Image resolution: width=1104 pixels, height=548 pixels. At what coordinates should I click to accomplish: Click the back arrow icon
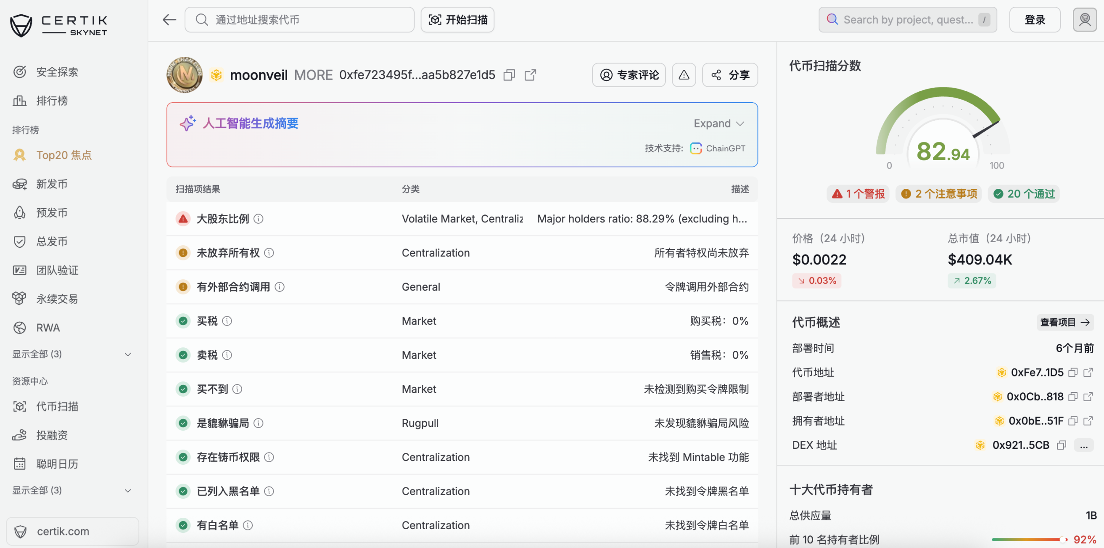click(169, 20)
